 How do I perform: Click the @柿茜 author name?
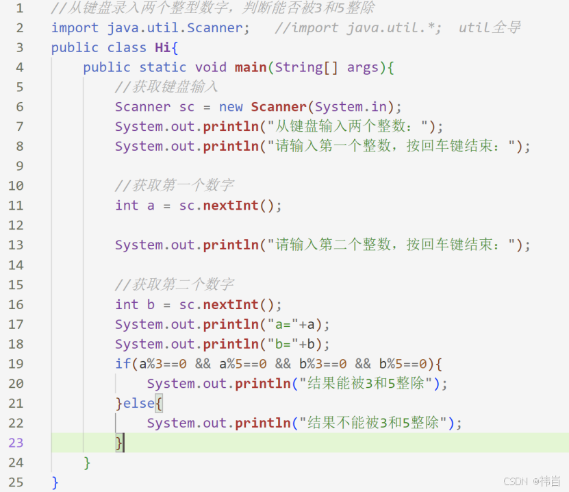548,482
